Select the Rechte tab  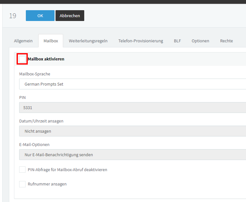click(227, 41)
